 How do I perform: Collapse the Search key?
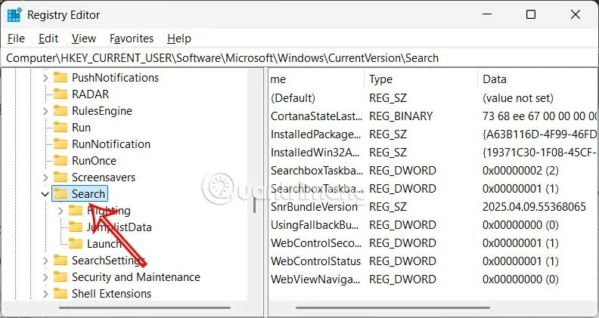click(x=45, y=194)
